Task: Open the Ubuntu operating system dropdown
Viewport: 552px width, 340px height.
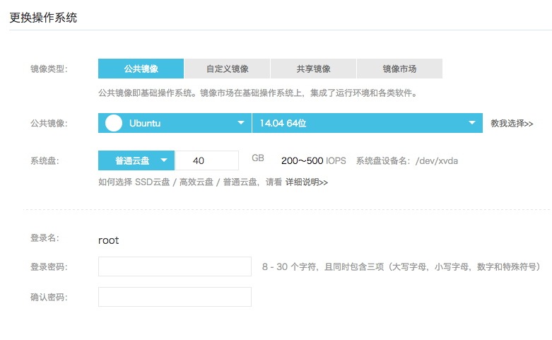Action: [175, 123]
